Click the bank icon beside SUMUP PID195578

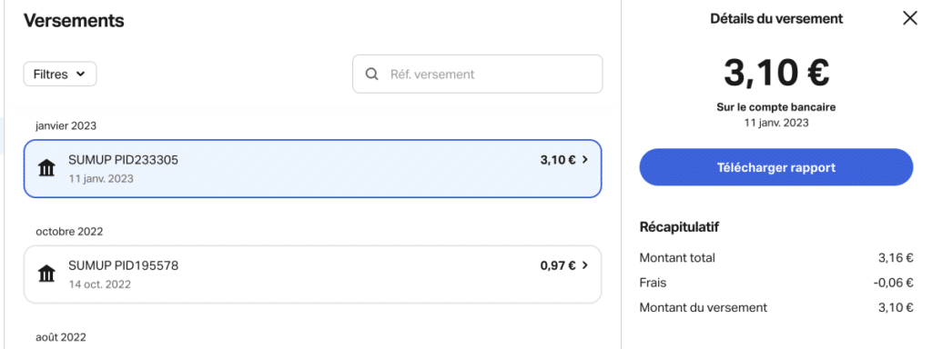46,274
